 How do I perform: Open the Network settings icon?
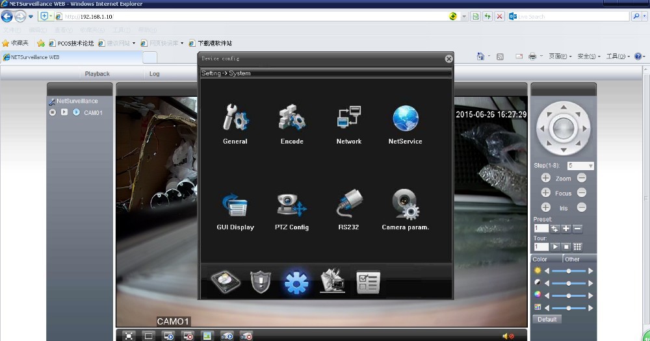click(348, 120)
